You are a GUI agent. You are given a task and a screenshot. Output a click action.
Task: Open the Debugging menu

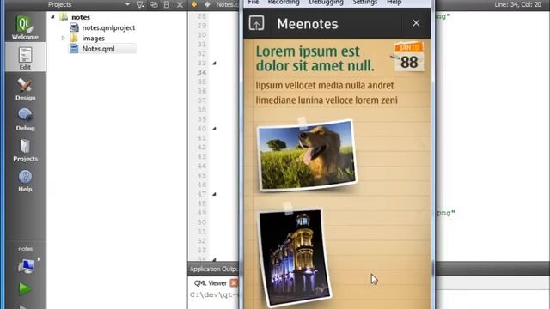(326, 3)
